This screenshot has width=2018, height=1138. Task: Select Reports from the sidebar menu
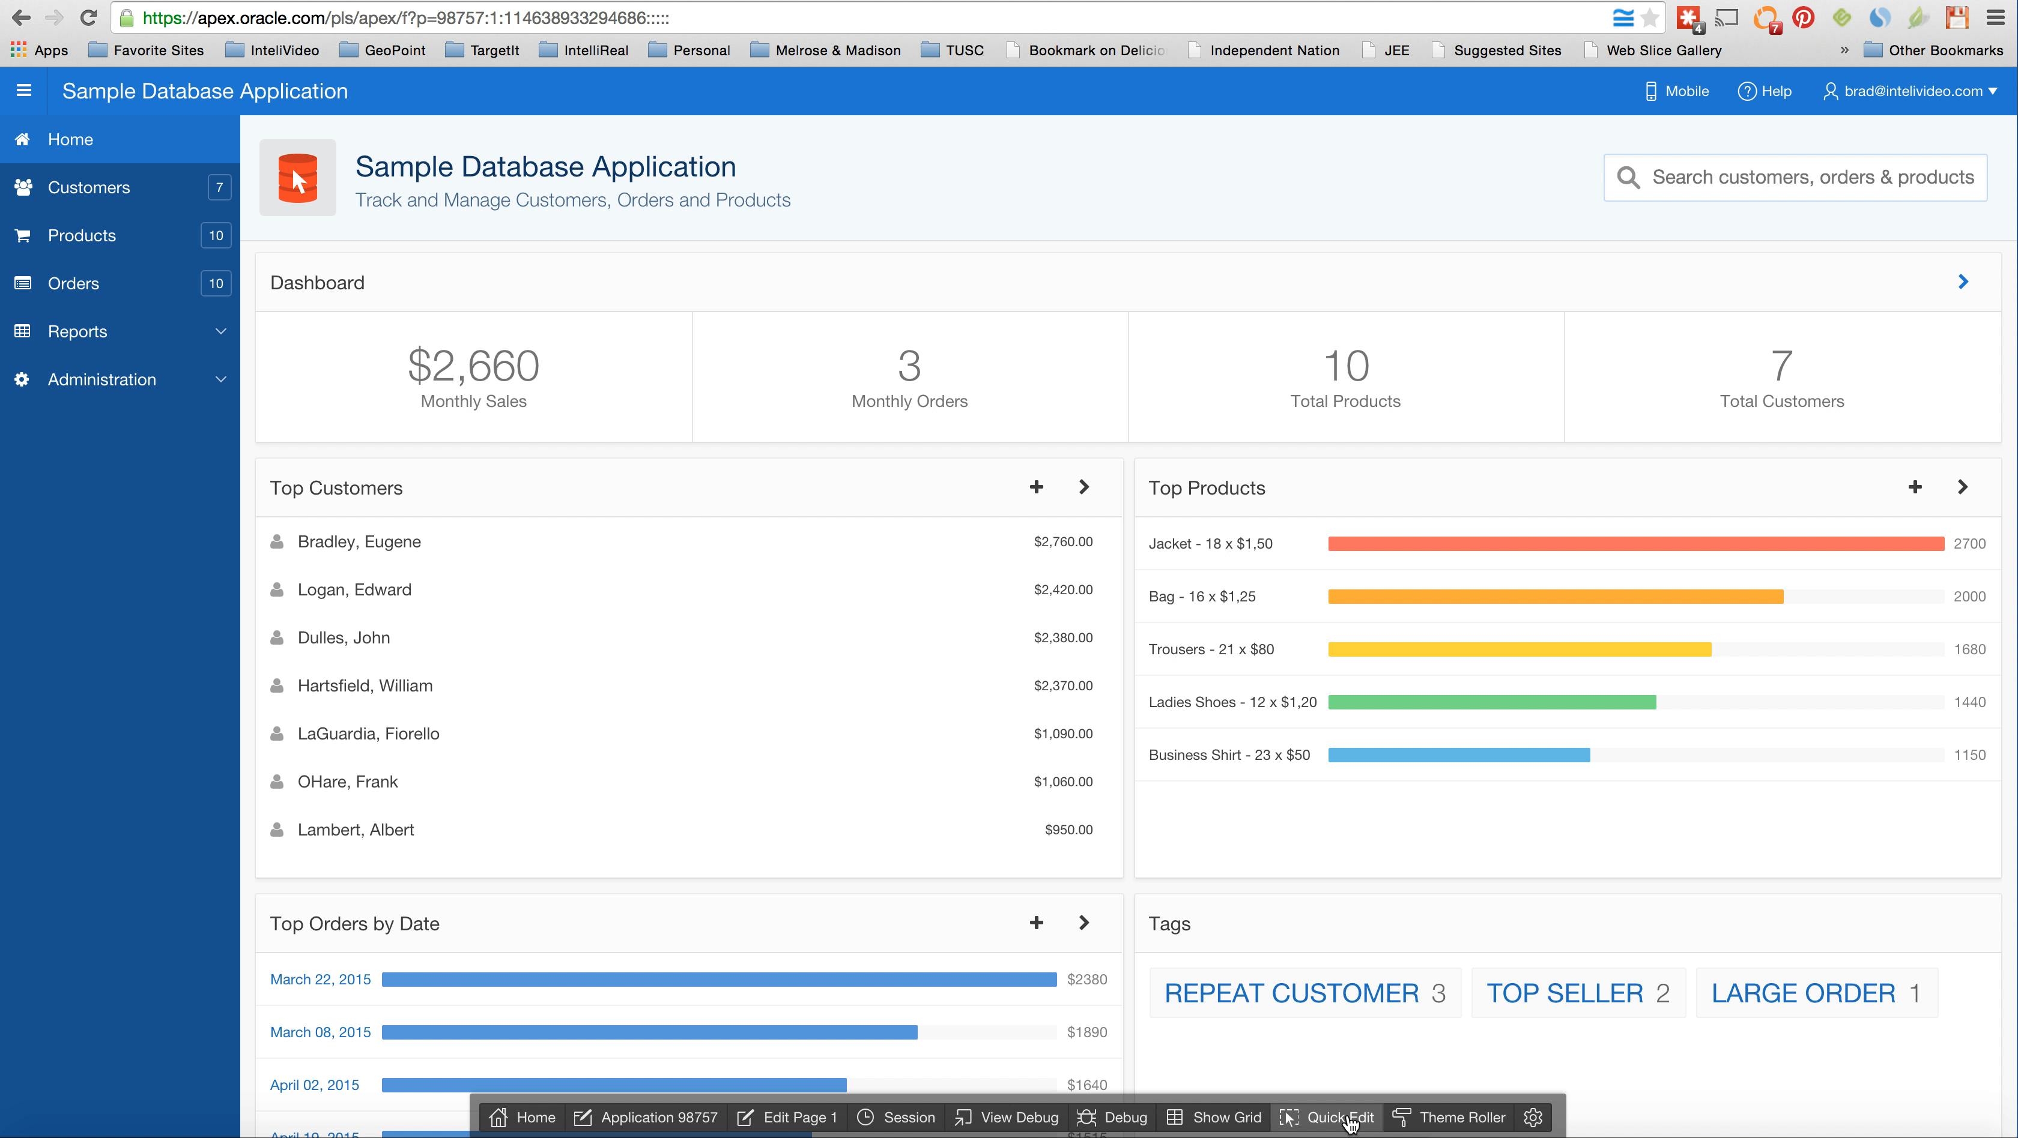(77, 331)
